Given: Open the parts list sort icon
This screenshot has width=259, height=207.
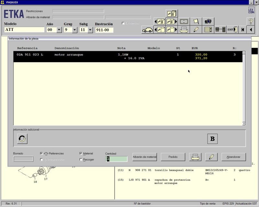Looking at the screenshot, I should pyautogui.click(x=208, y=30).
